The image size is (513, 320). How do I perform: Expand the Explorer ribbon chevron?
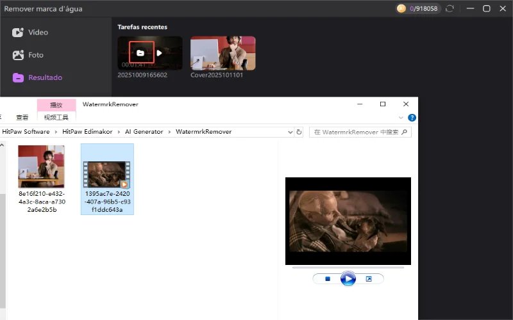point(401,118)
